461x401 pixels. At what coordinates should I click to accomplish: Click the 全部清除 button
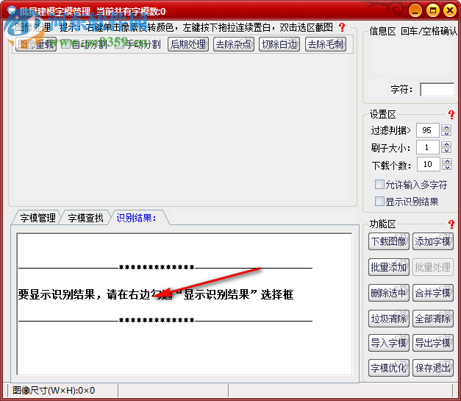point(433,319)
